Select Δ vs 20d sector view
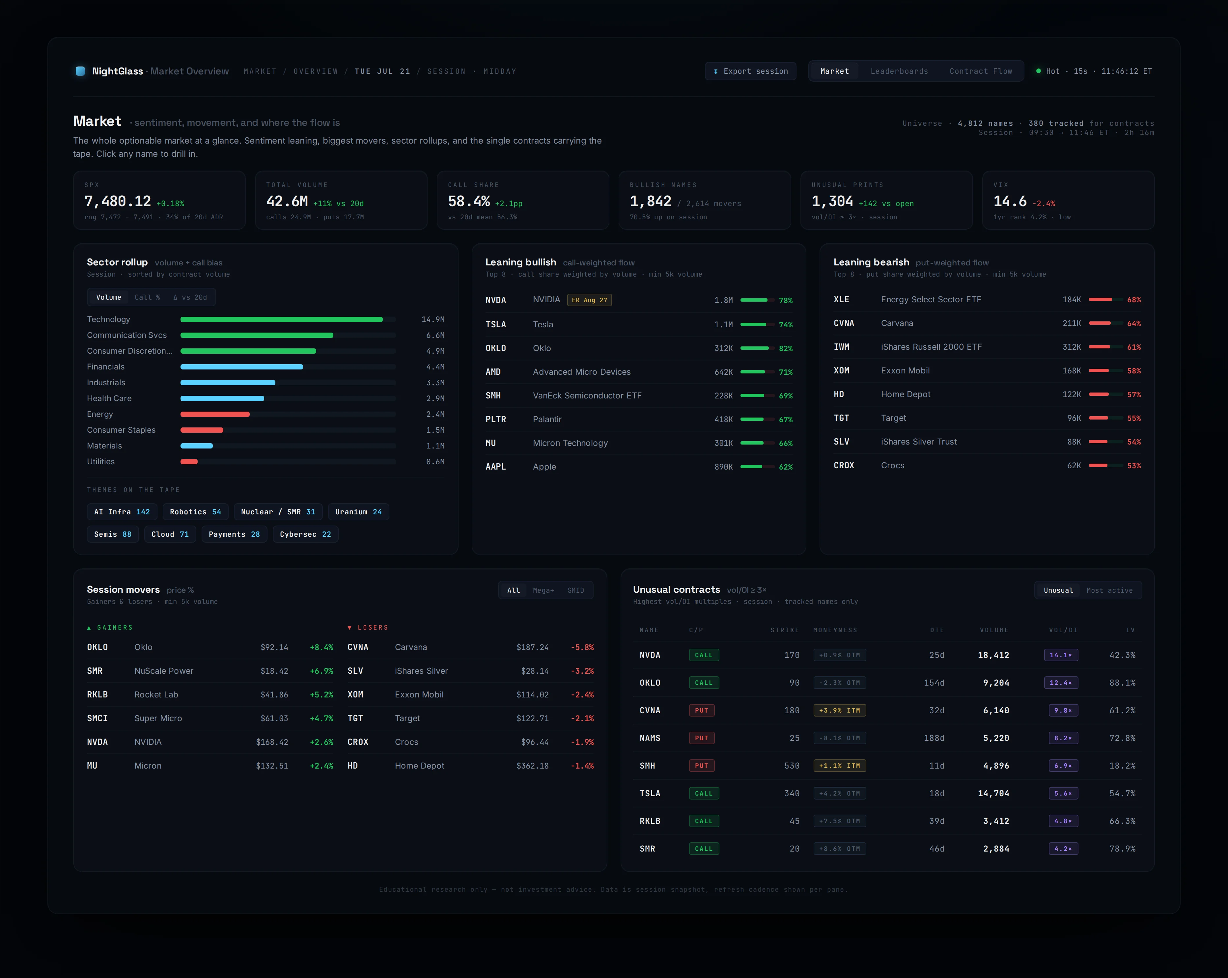The height and width of the screenshot is (978, 1228). [x=190, y=297]
